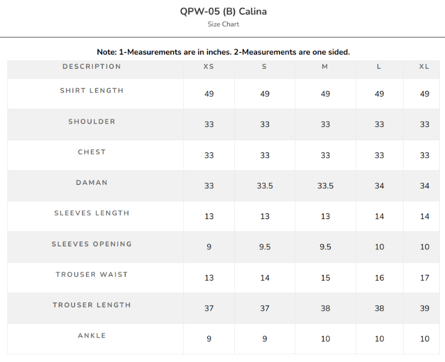Click the XL trouser length value 39
The height and width of the screenshot is (362, 445).
tap(425, 308)
